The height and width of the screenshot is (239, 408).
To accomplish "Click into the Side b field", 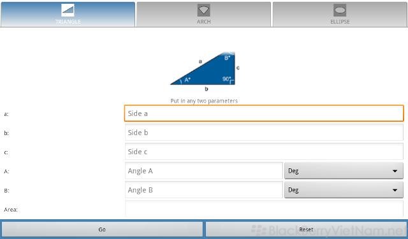I will 264,133.
